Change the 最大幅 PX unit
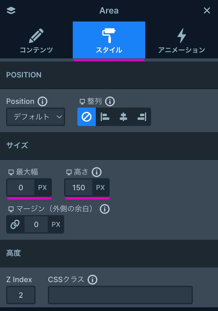218x311 pixels. tap(43, 187)
